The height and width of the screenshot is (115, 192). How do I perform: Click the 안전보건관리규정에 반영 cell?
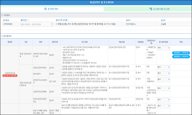tap(121, 55)
